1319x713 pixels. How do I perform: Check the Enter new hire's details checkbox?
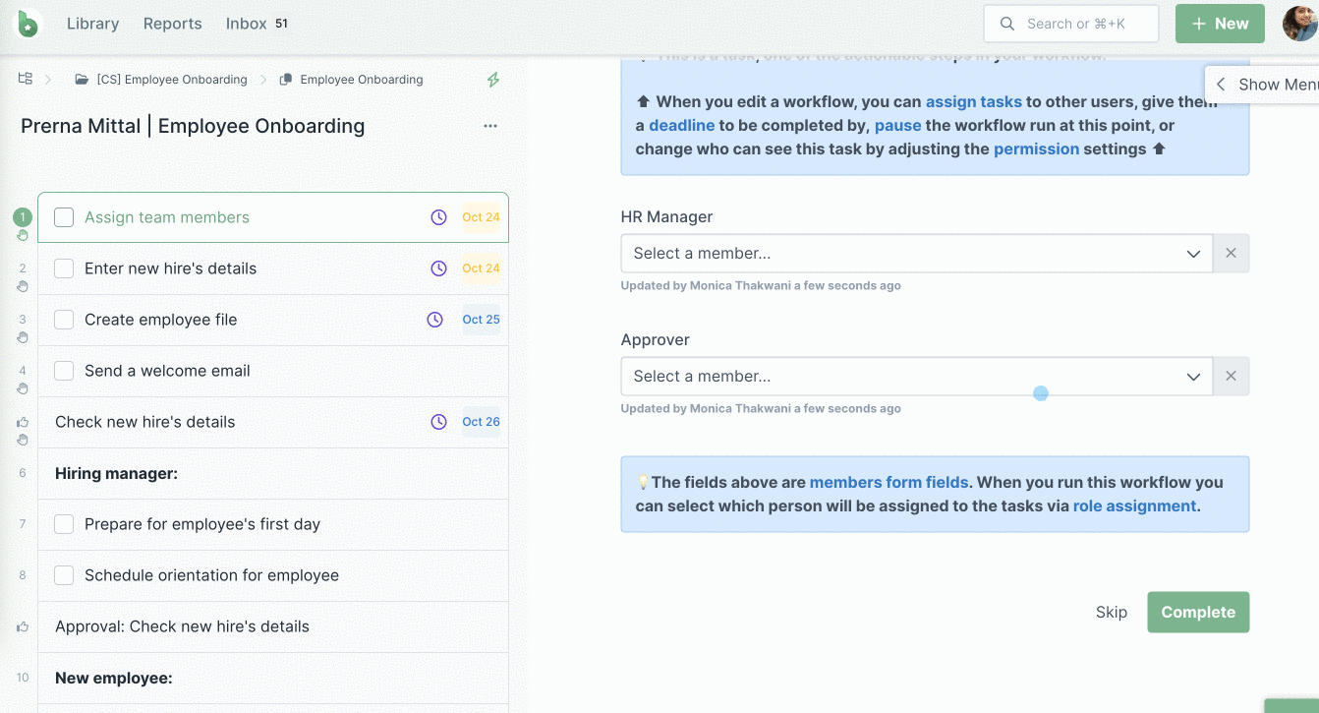64,268
